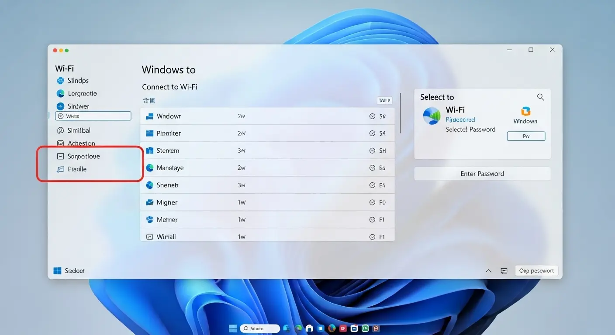The image size is (615, 335).
Task: Click the status circle in the Wiriall row
Action: pos(373,237)
